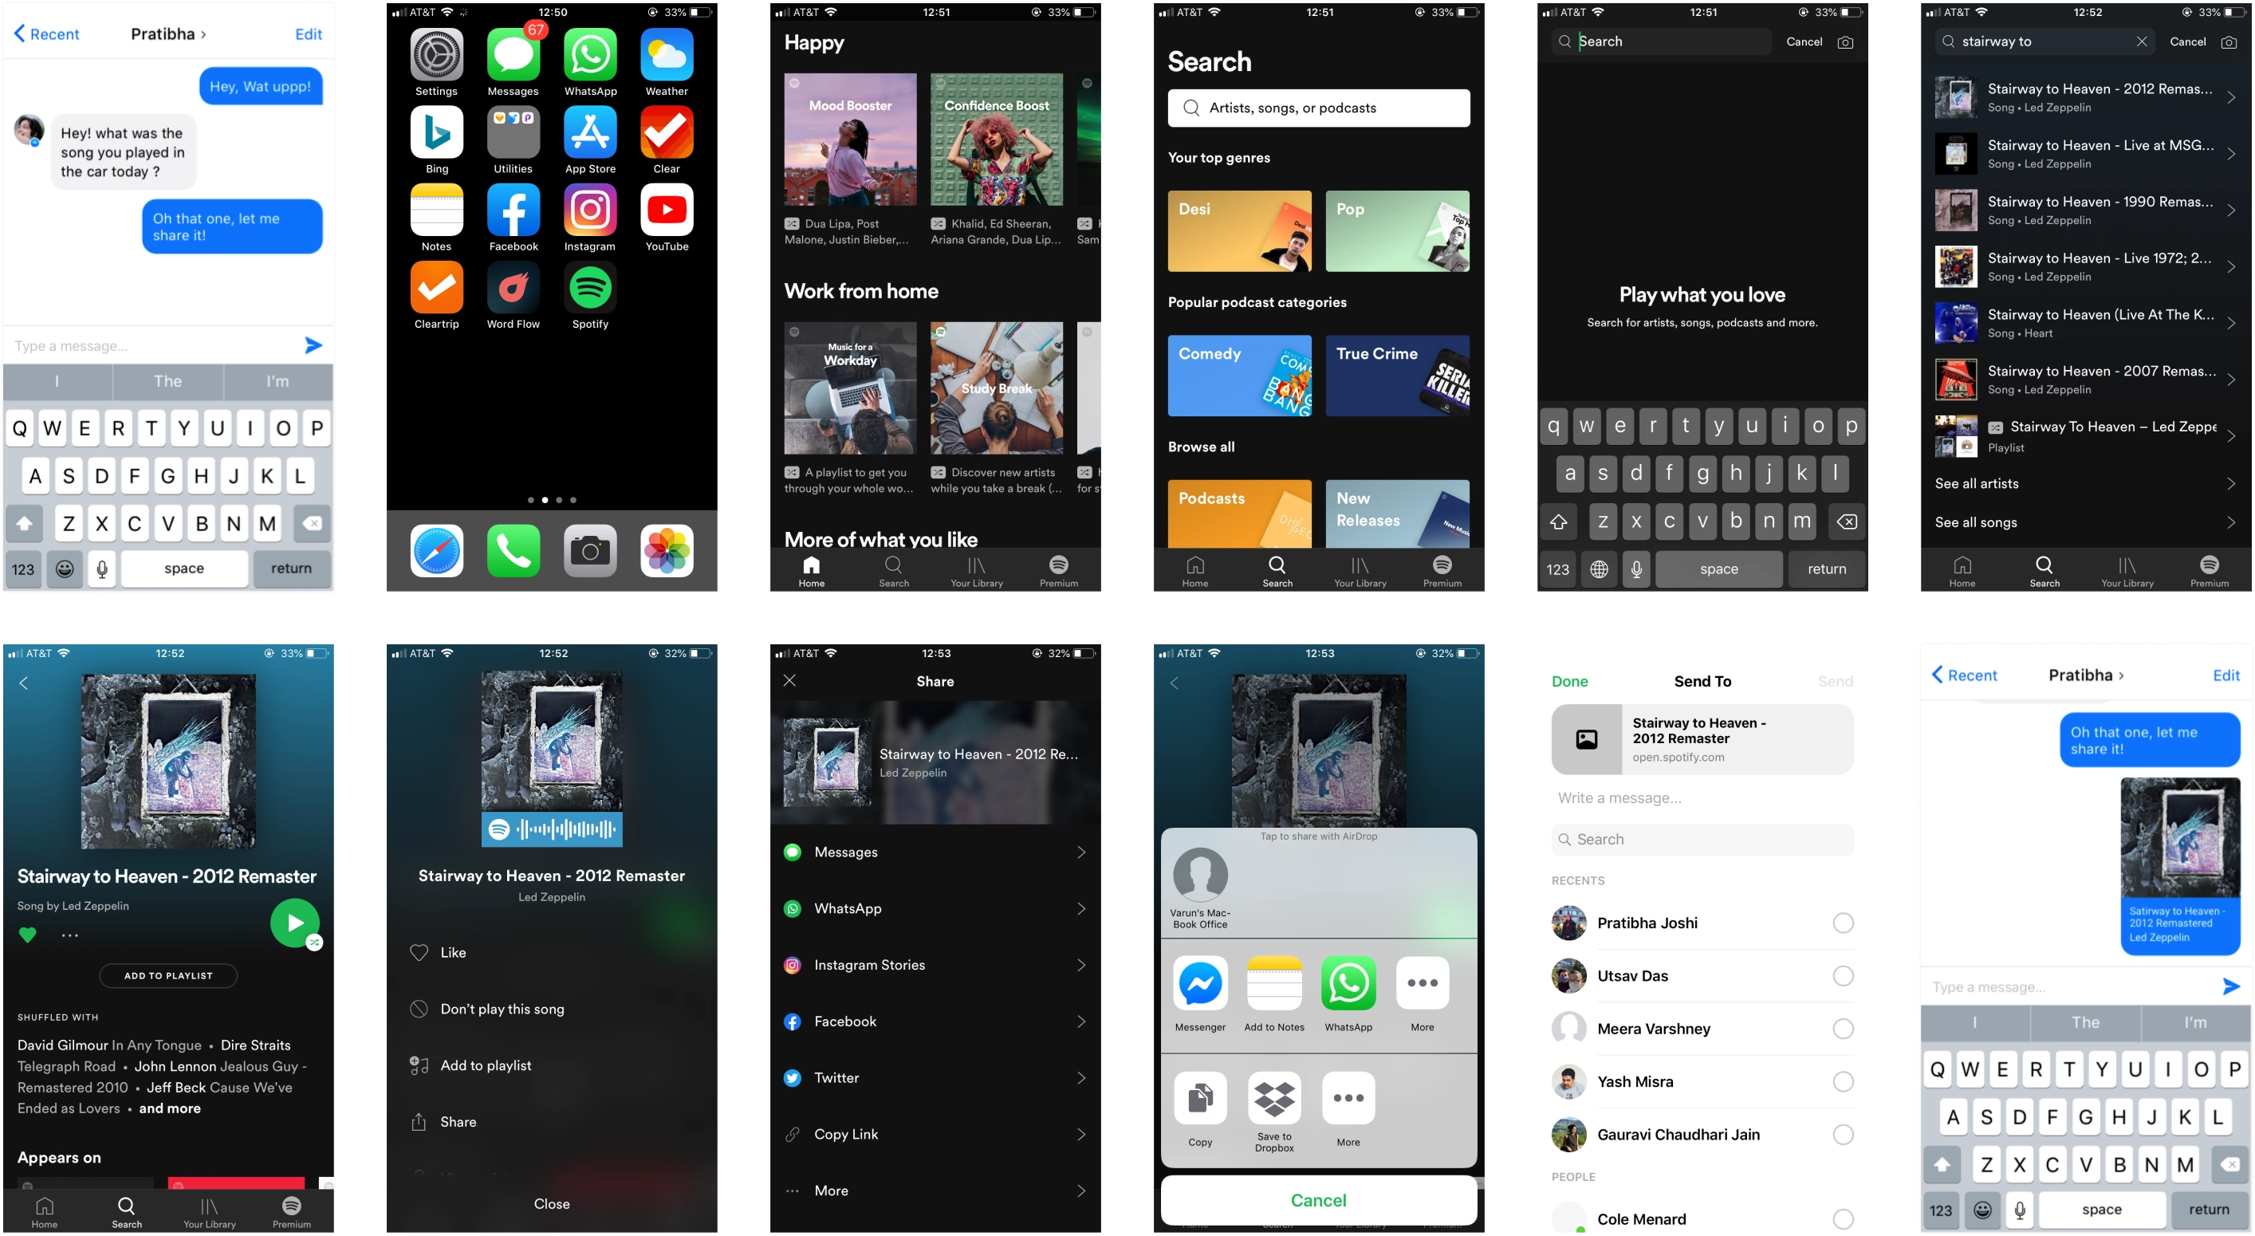
Task: Play Stairway to Heaven with green button
Action: tap(295, 923)
